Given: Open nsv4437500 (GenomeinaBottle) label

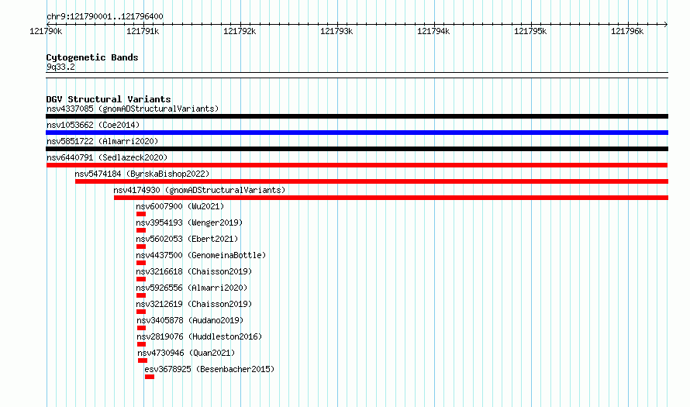Looking at the screenshot, I should [x=201, y=255].
